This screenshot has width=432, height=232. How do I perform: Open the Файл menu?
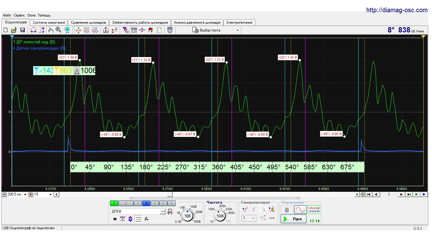tap(7, 15)
